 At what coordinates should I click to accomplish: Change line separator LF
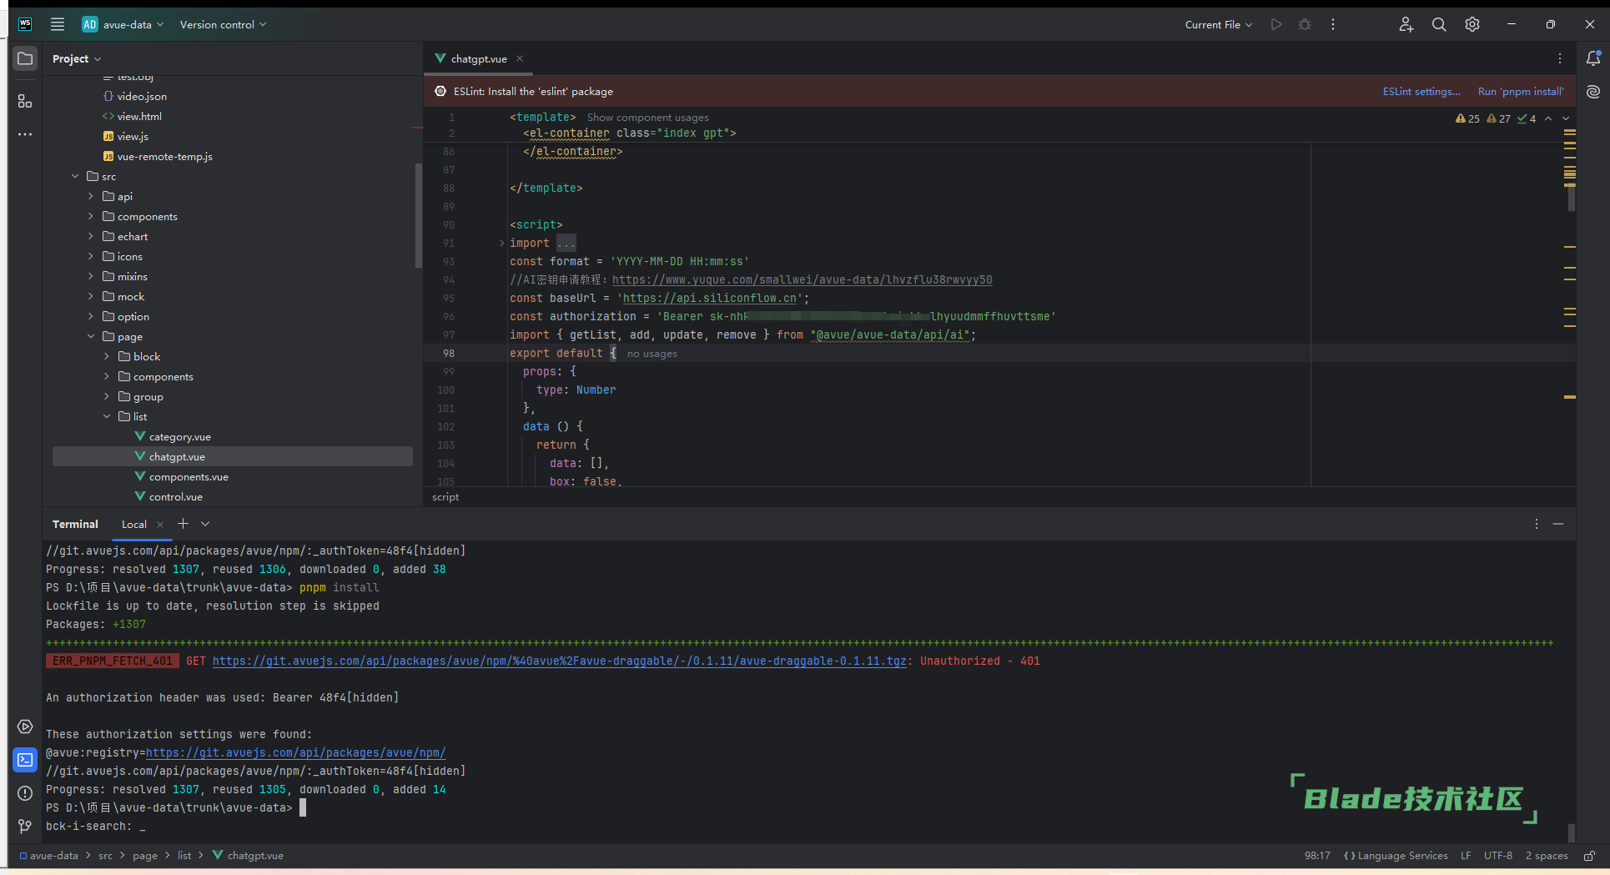1466,856
